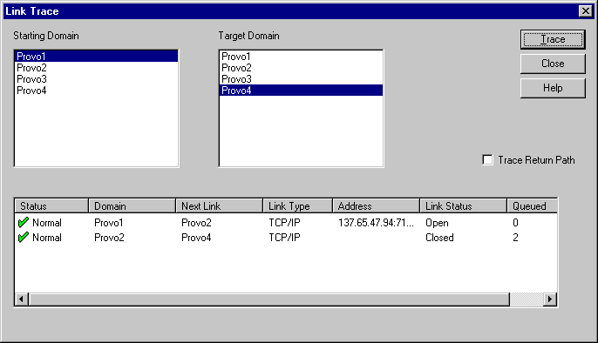The width and height of the screenshot is (598, 343).
Task: Select Provo4 in Target Domain list
Action: (x=301, y=91)
